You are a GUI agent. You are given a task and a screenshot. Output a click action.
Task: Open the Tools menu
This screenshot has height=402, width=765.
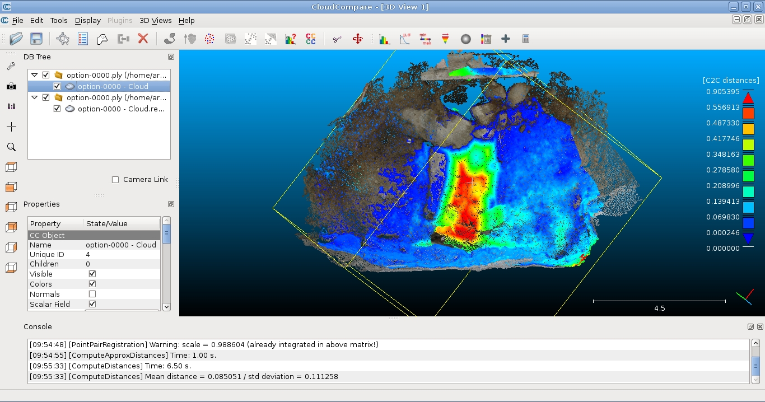(59, 20)
